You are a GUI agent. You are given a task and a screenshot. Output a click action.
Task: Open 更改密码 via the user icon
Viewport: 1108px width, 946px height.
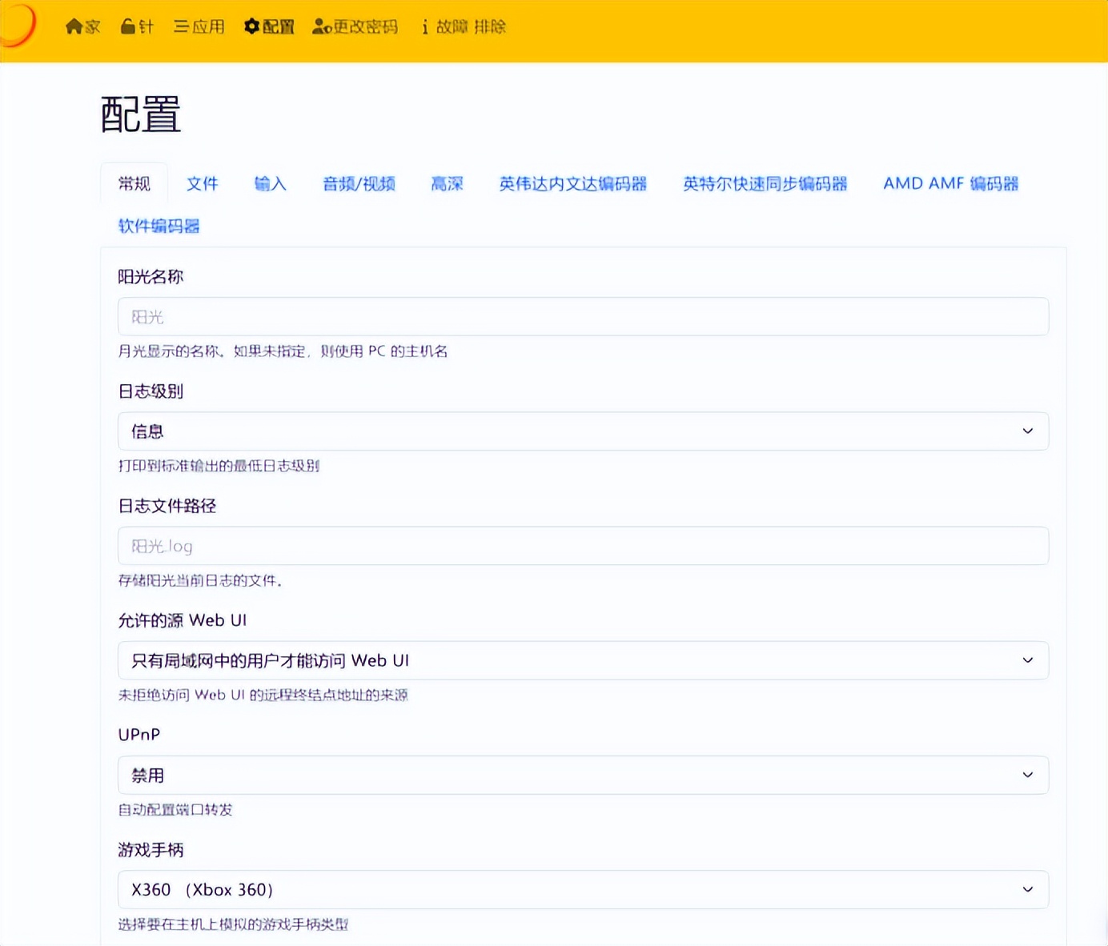pos(320,26)
